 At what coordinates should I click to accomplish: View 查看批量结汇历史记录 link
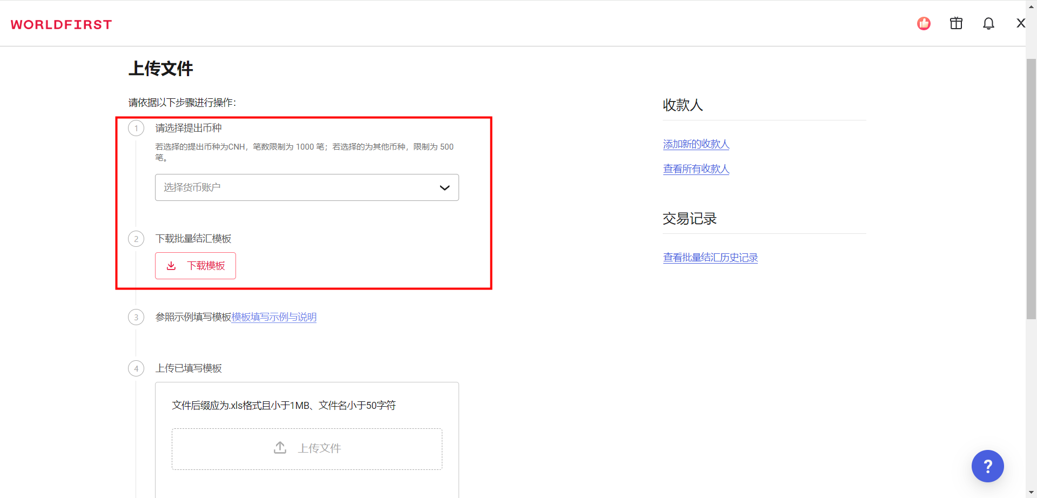pos(710,258)
